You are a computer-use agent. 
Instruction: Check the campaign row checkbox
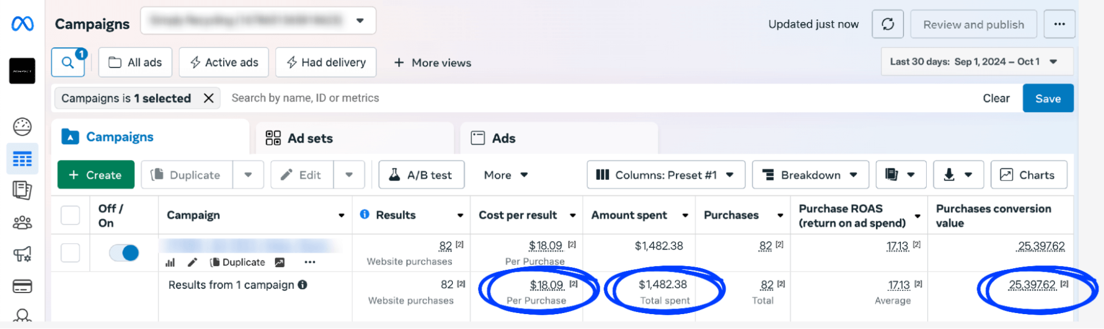[x=70, y=253]
